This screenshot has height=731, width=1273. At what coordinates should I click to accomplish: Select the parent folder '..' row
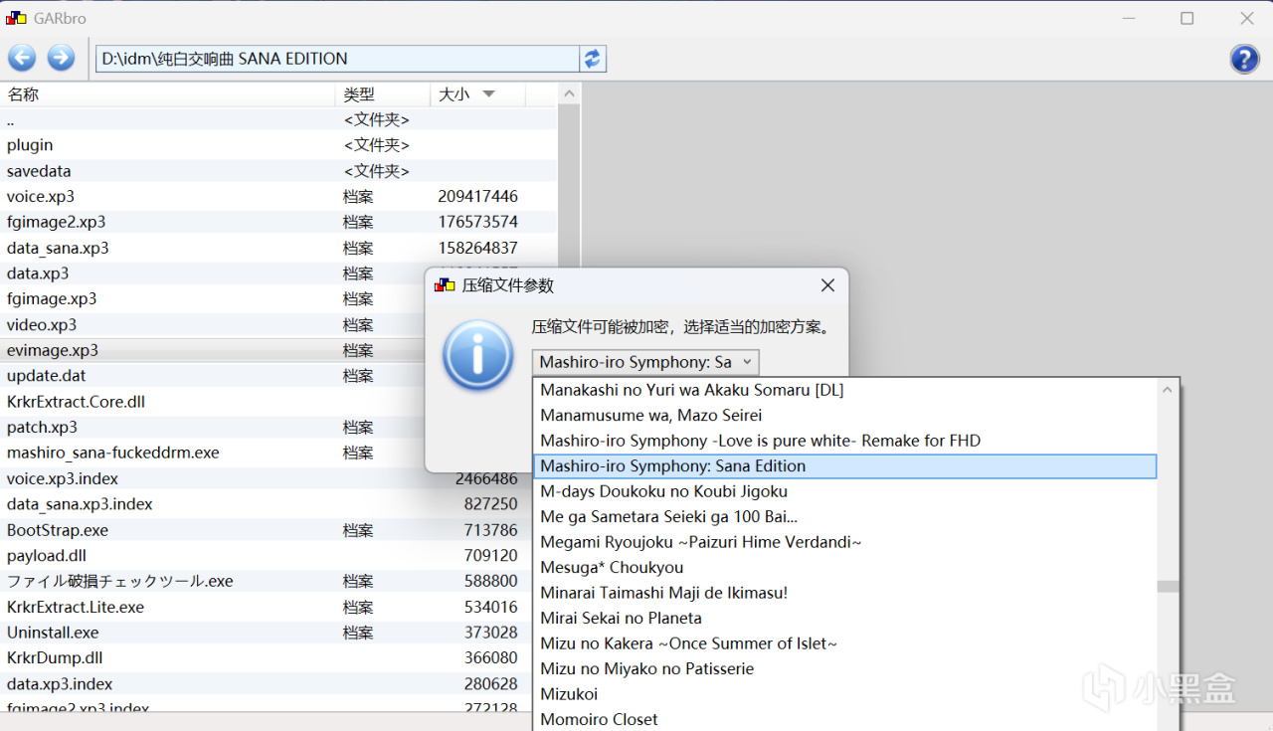coord(278,119)
